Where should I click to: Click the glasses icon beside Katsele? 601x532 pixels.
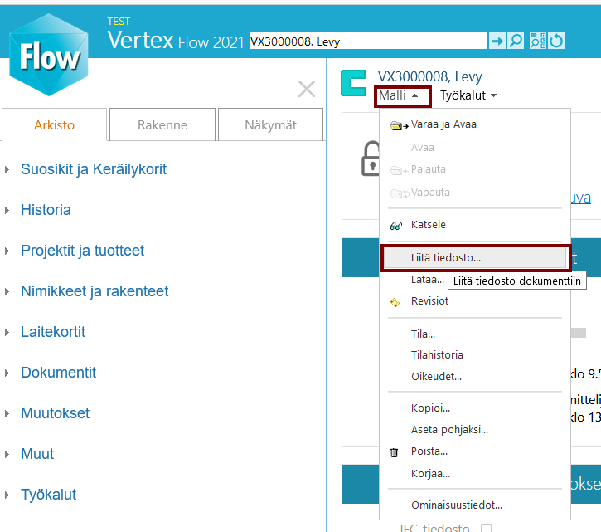point(396,226)
